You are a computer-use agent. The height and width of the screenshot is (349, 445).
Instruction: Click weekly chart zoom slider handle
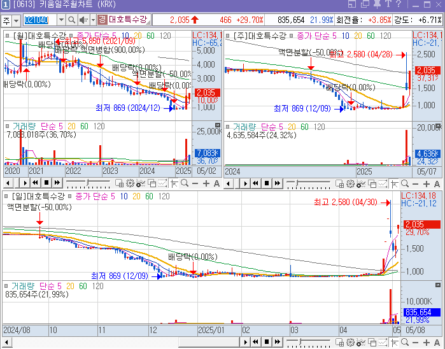[297, 183]
